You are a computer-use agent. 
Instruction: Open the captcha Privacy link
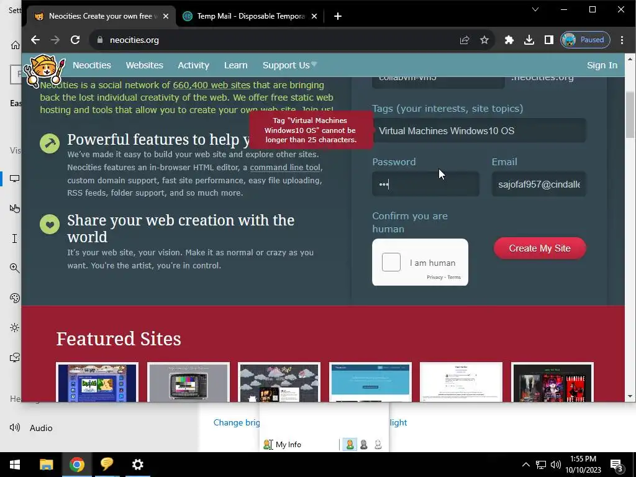434,277
